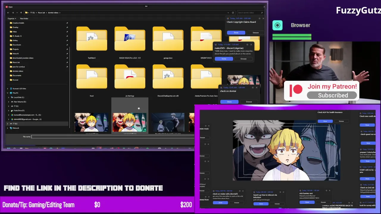Tick the check circle on telecom reminder

[x=254, y=192]
